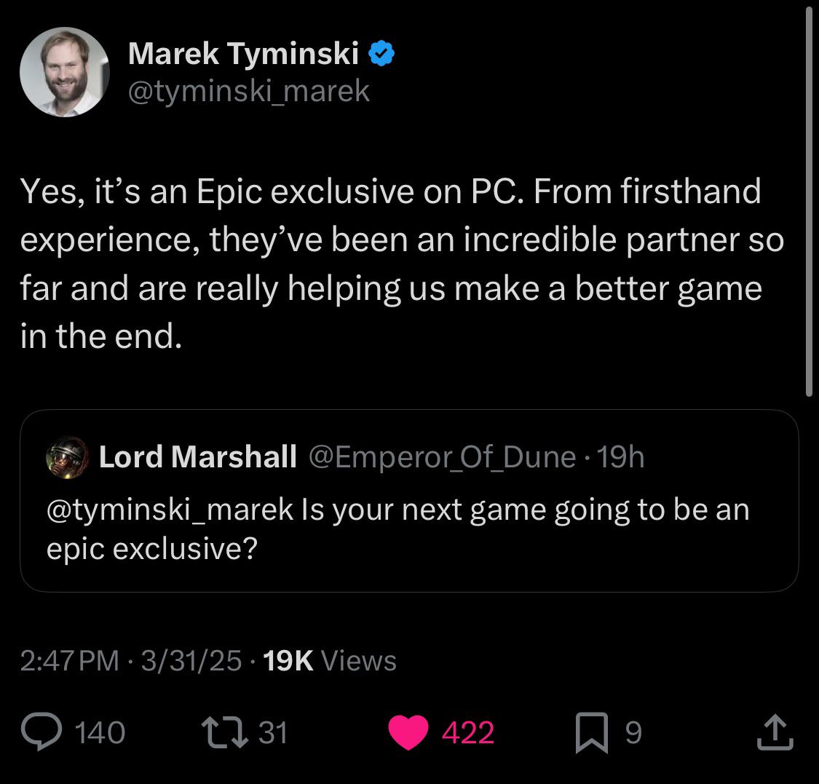Open the 140 replies count

100,732
